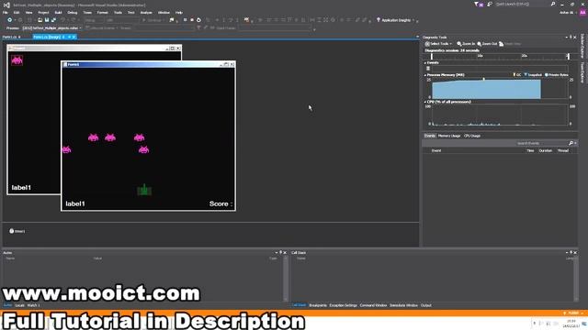Open the File menu
Screen dimensions: 588x330
[6, 12]
